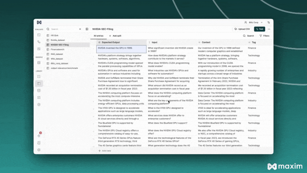Image resolution: width=307 pixels, height=173 pixels.
Task: Click the NVIDIA-SEC-Filing page title
Action: (x=103, y=29)
